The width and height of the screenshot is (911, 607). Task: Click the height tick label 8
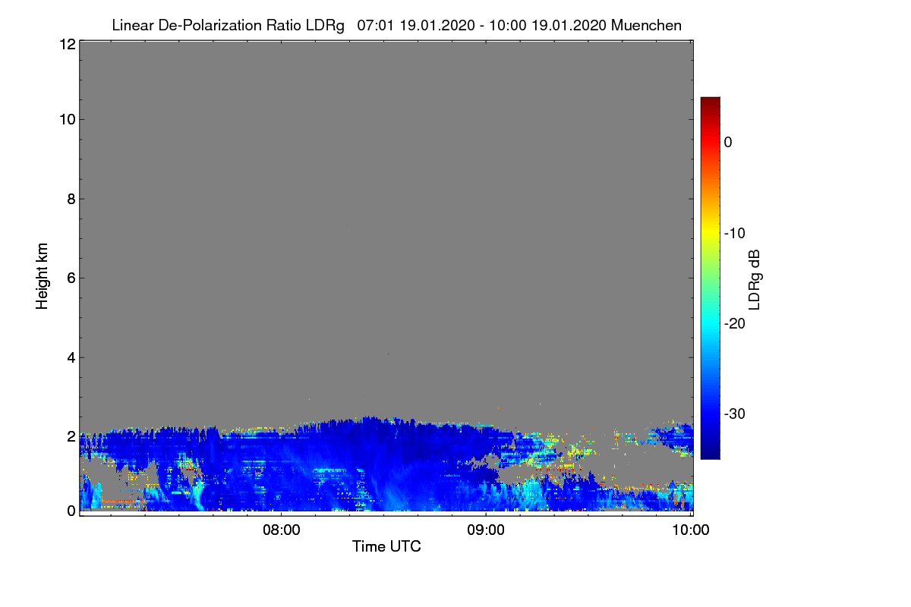tap(71, 199)
